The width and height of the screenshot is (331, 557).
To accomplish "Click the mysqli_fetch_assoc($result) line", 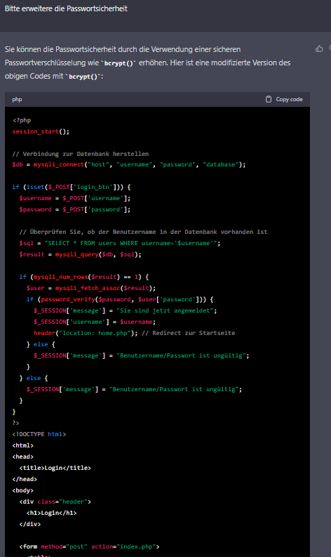I will (x=91, y=288).
